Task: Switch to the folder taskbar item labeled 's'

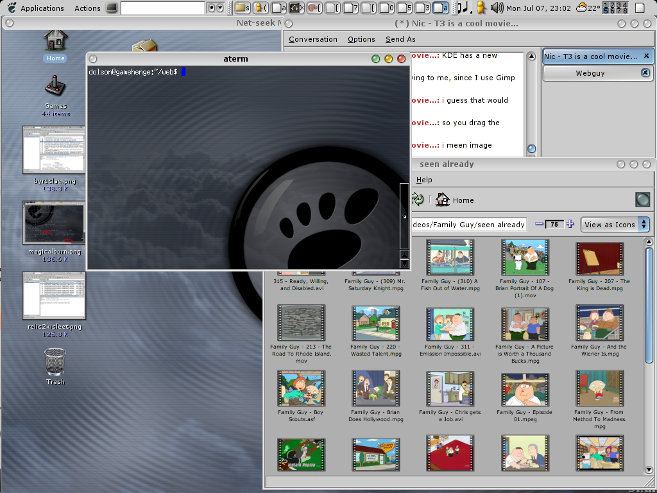Action: 242,8
